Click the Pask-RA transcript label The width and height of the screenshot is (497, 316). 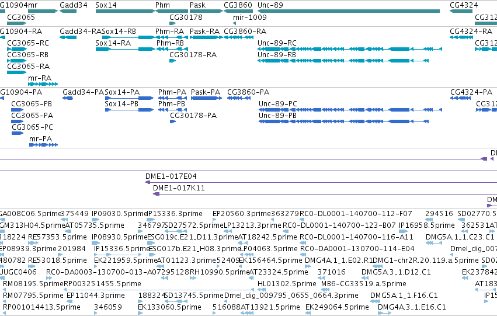[x=205, y=31]
